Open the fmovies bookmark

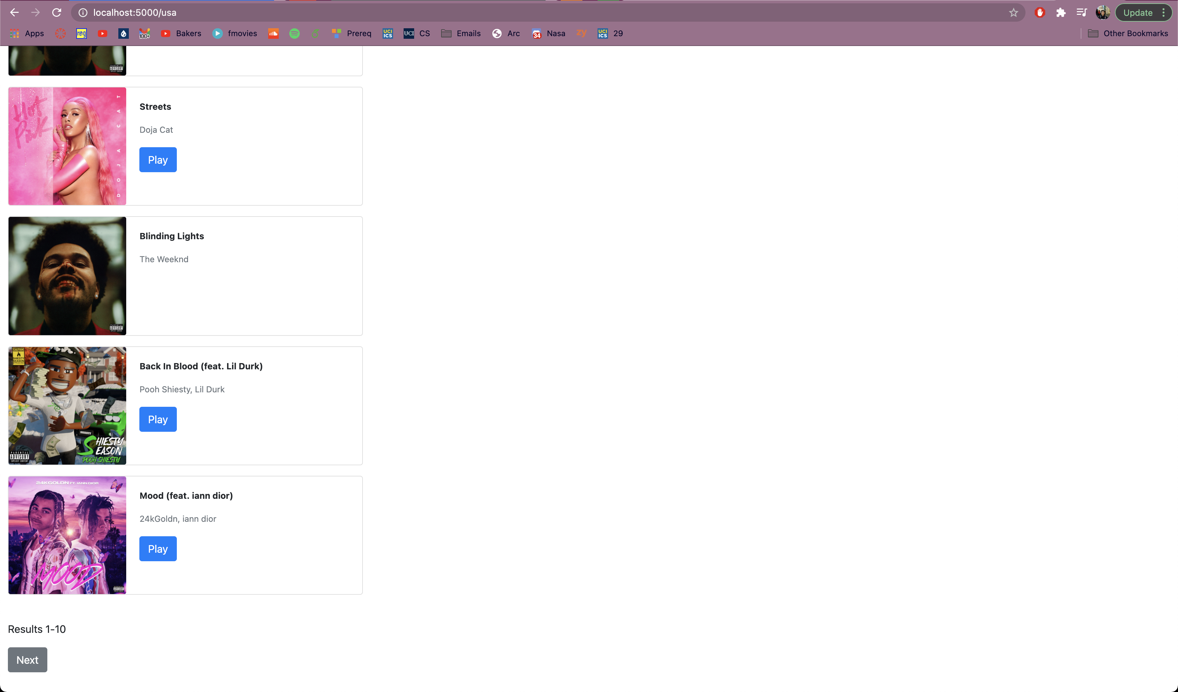point(235,33)
